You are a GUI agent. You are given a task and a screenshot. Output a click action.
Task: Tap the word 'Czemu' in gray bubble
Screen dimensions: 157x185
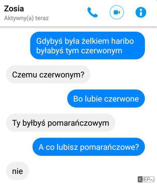(24, 75)
